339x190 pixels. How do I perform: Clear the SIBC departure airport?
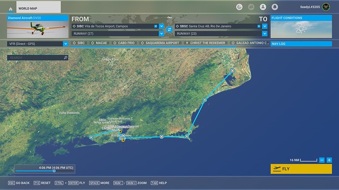point(156,26)
